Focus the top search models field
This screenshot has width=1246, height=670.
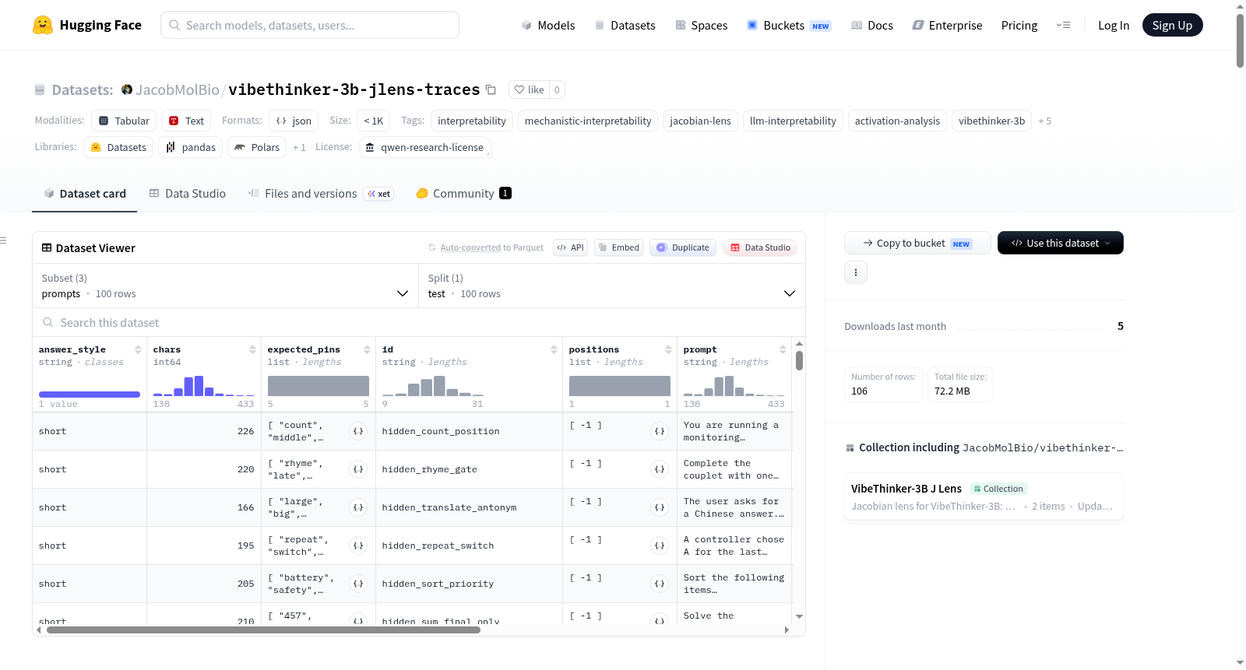pyautogui.click(x=310, y=25)
